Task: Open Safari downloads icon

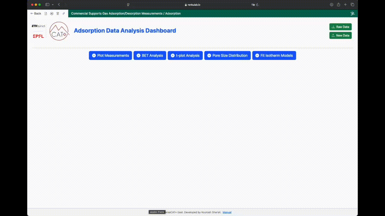Action: tap(331, 4)
